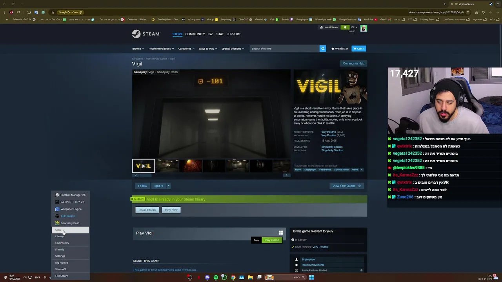Choose Settings in Steam tray menu
Screen dimensions: 502x282
71,256
